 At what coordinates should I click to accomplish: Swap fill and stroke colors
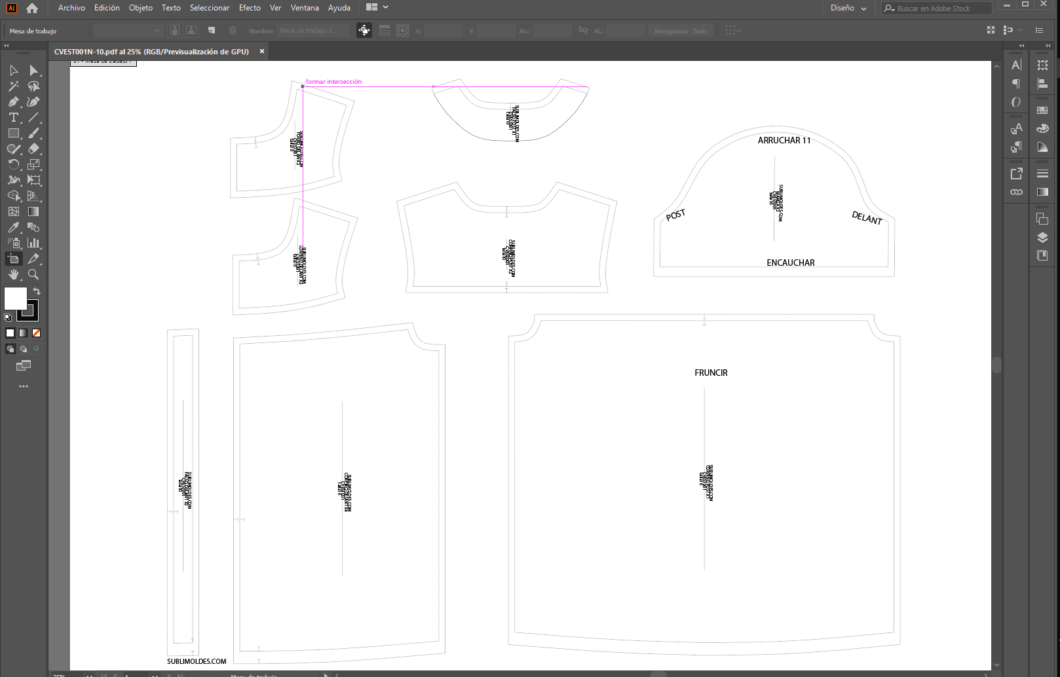[x=37, y=291]
